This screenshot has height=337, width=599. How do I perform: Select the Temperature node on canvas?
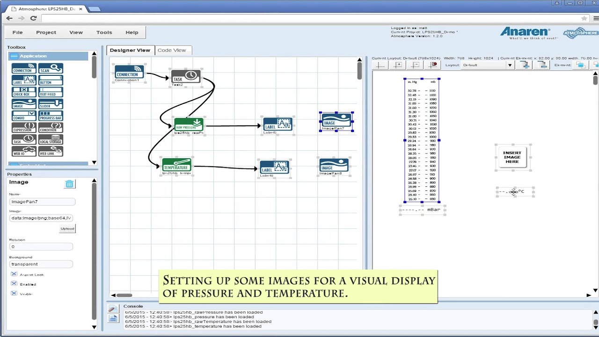tap(176, 166)
